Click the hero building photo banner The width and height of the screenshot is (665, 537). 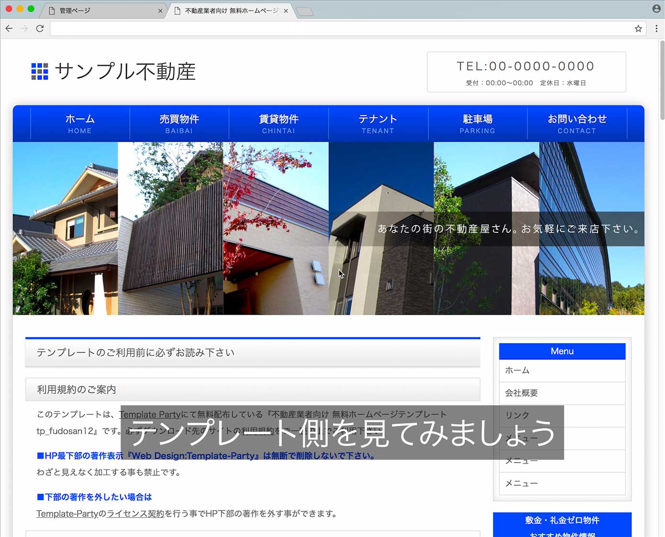[328, 228]
